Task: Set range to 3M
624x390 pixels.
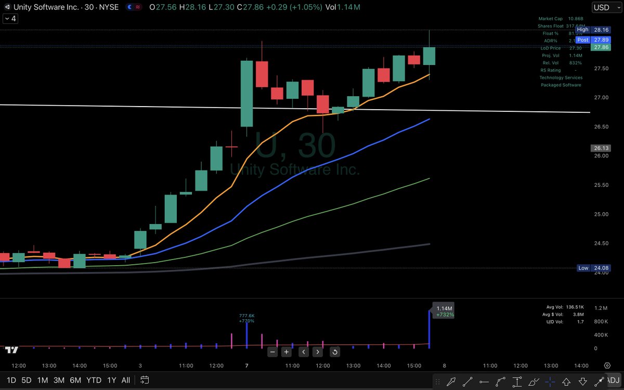Action: click(x=59, y=380)
